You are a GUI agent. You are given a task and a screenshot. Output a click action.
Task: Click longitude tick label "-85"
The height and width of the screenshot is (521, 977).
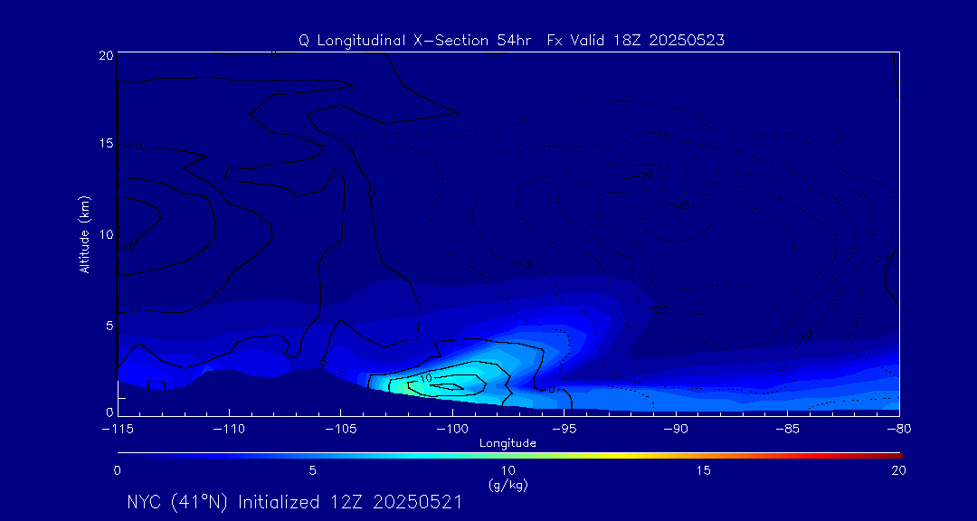[x=788, y=430]
